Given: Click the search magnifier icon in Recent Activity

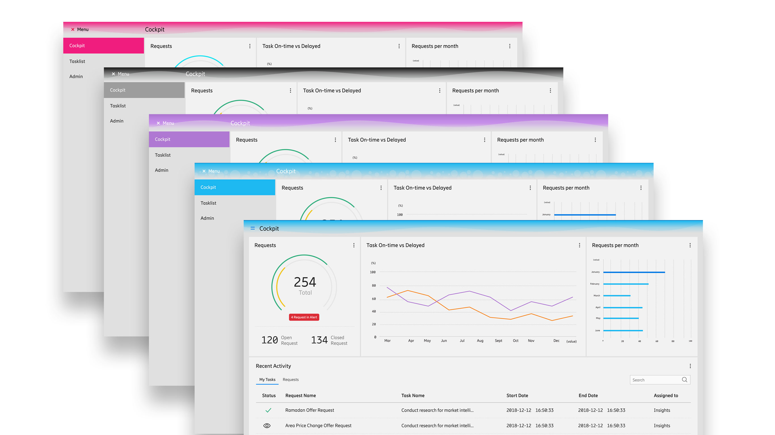Looking at the screenshot, I should click(684, 380).
